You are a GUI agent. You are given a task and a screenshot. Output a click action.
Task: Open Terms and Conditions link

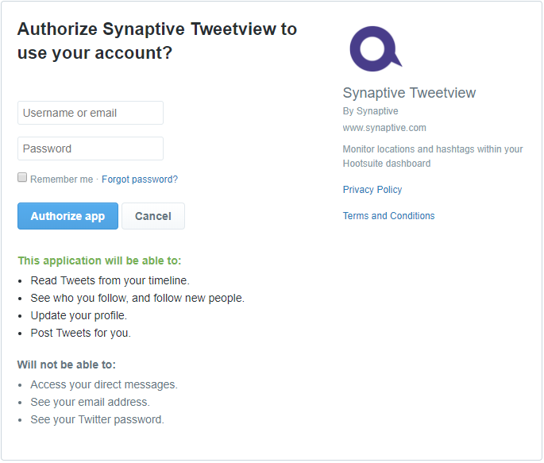coord(388,216)
